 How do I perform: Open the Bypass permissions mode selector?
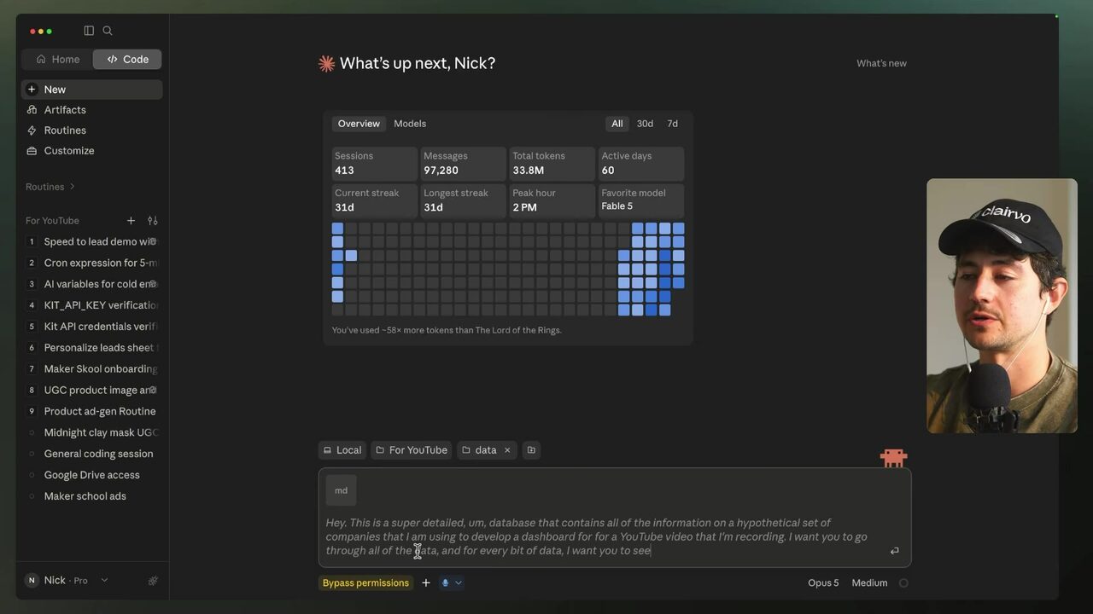[x=365, y=583]
